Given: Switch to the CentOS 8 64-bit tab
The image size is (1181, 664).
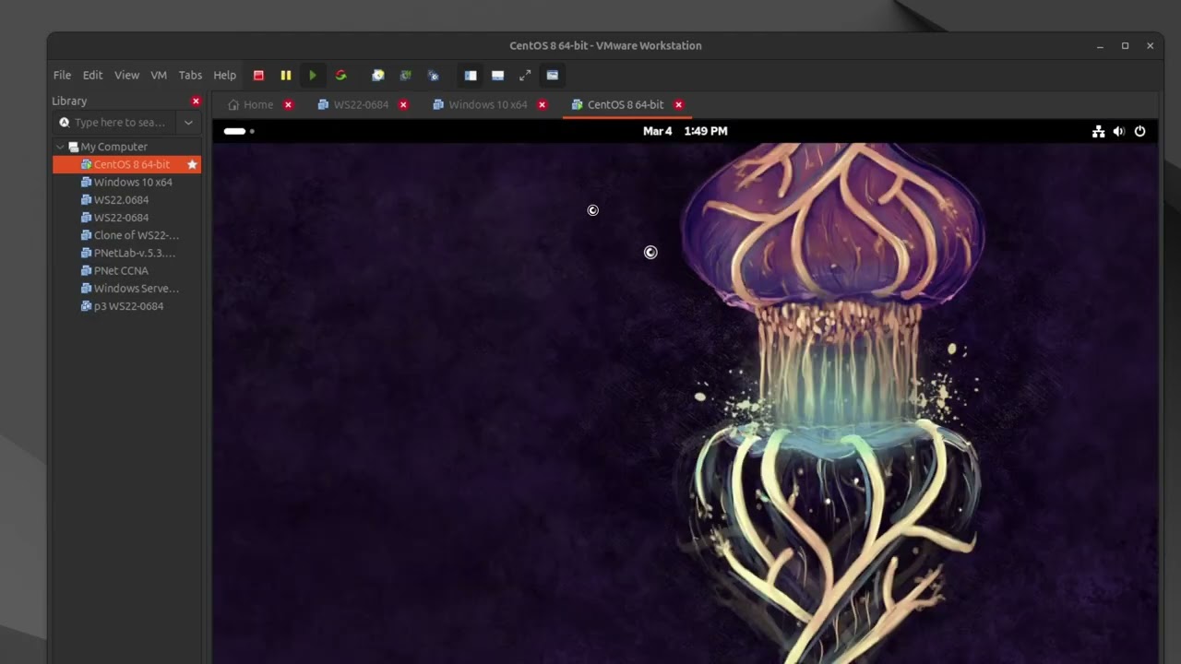Looking at the screenshot, I should pos(618,105).
